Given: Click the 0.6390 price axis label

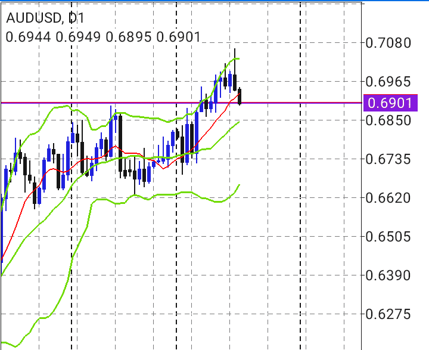Looking at the screenshot, I should 388,275.
